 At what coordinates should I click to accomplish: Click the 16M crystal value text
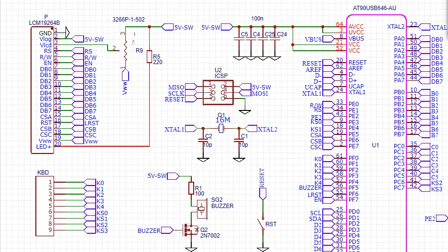[x=223, y=120]
